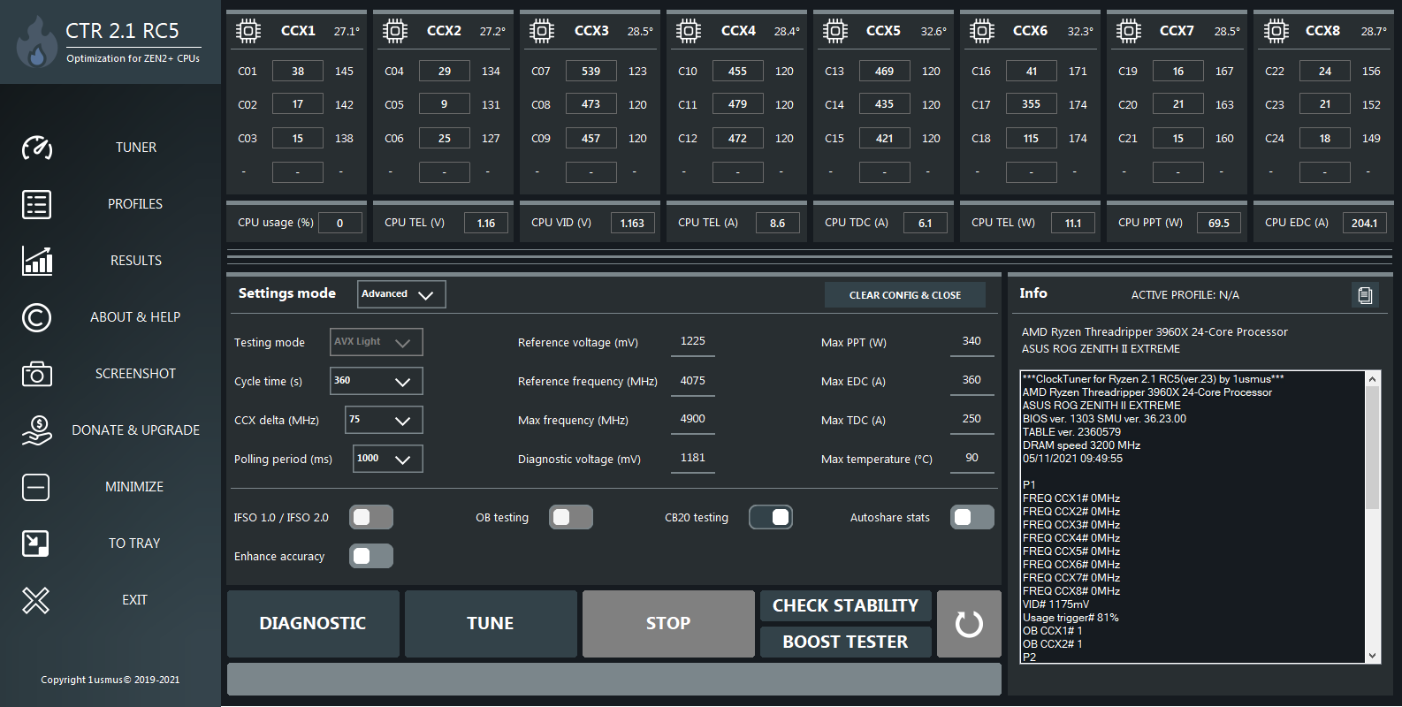Click the circular refresh arrow button
Image resolution: width=1402 pixels, height=707 pixels.
click(969, 624)
